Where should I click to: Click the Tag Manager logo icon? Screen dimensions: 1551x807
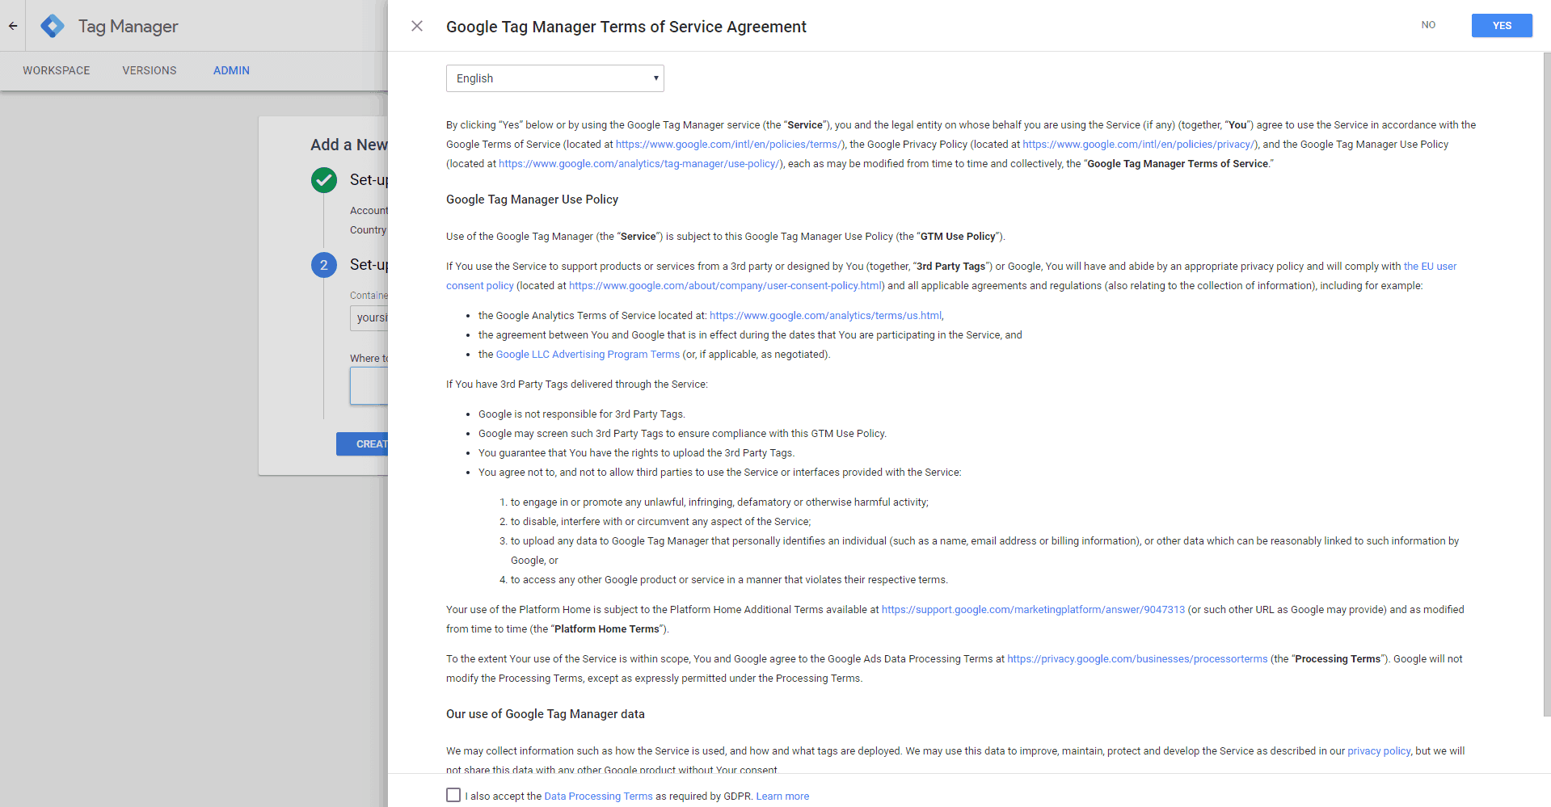[53, 26]
